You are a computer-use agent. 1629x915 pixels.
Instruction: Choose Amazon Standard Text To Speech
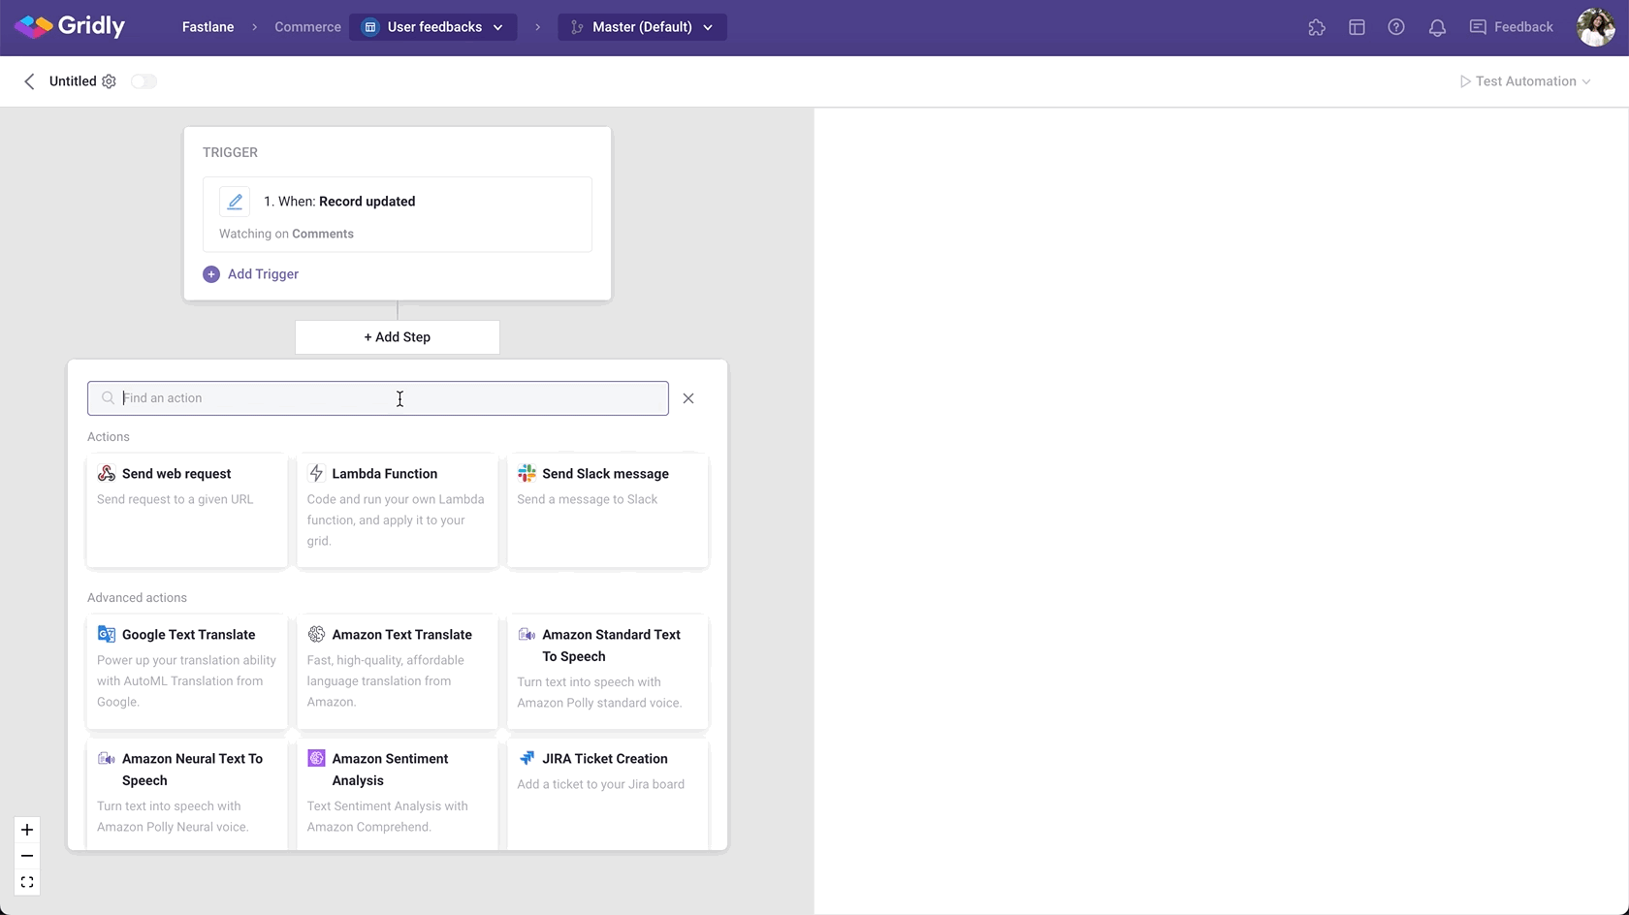coord(608,671)
